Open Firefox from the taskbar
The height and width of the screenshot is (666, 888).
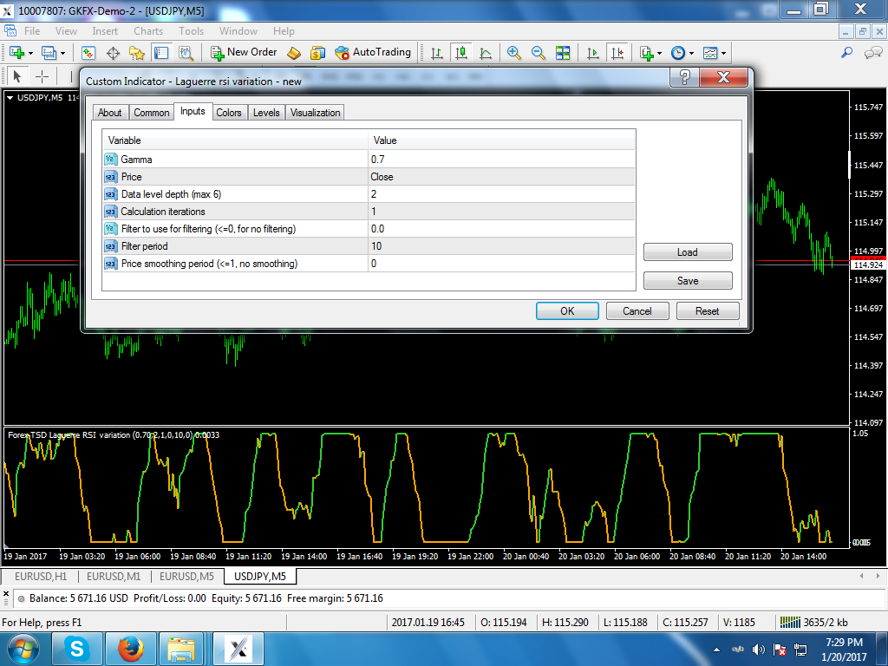pos(132,648)
